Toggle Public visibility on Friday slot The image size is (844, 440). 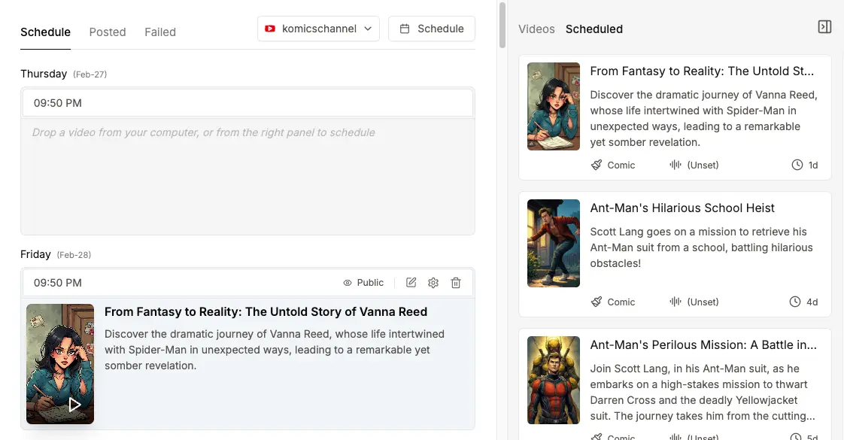click(363, 283)
